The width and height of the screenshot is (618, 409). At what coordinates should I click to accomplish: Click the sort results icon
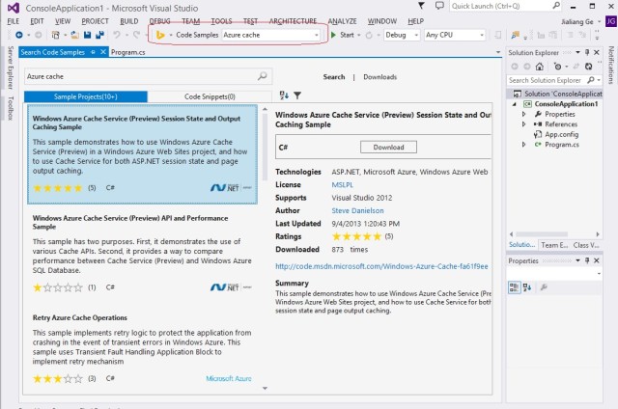pos(284,95)
